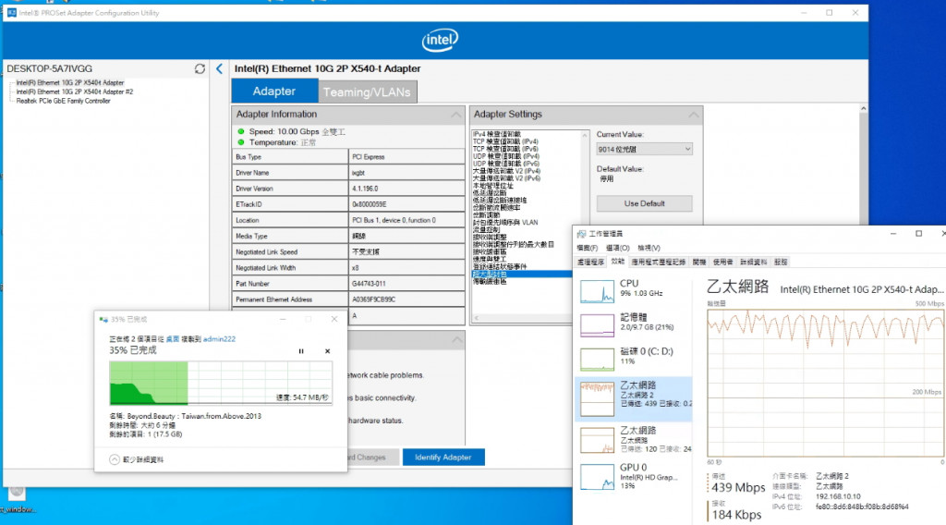Click the Use Default button

click(644, 203)
